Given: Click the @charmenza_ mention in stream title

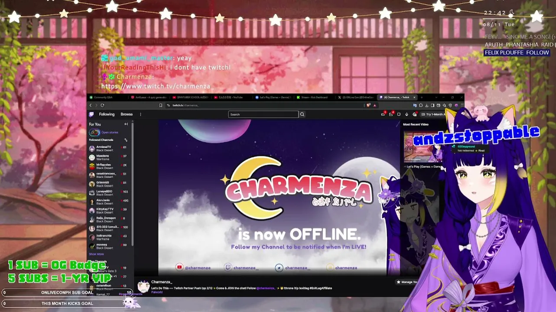Looking at the screenshot, I should pyautogui.click(x=265, y=288).
